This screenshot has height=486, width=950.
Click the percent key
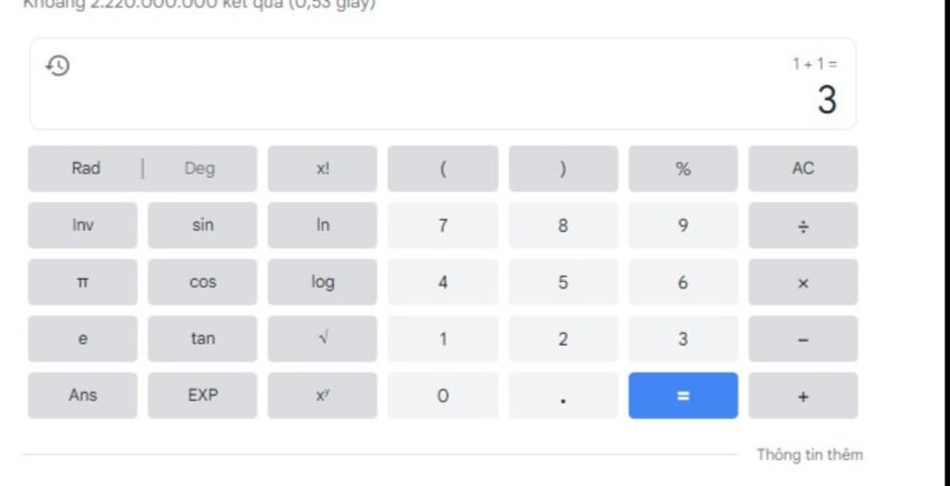tap(683, 169)
